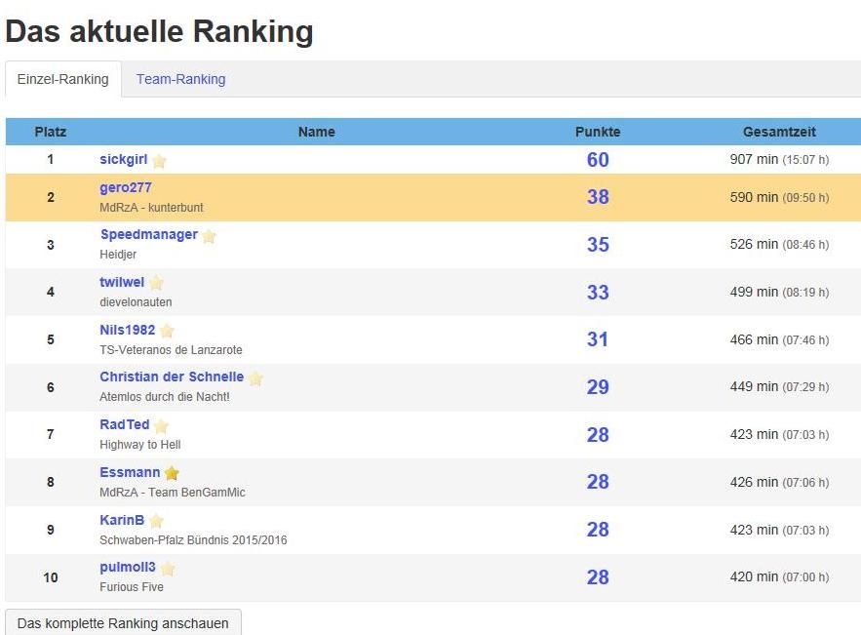This screenshot has height=635, width=861.
Task: Click the star icon next to sickgirl
Action: tap(159, 161)
